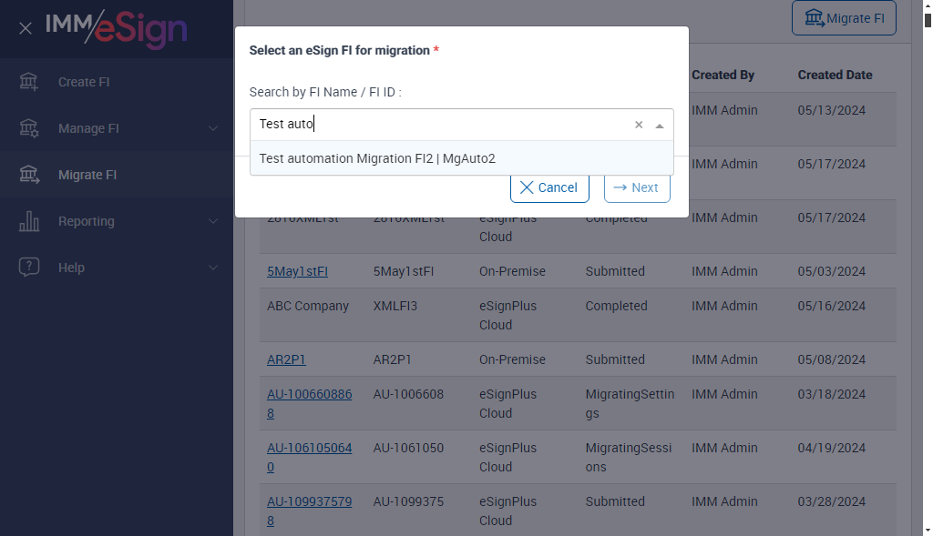Click the Migrate FI sidebar icon
The height and width of the screenshot is (536, 933).
coord(29,175)
